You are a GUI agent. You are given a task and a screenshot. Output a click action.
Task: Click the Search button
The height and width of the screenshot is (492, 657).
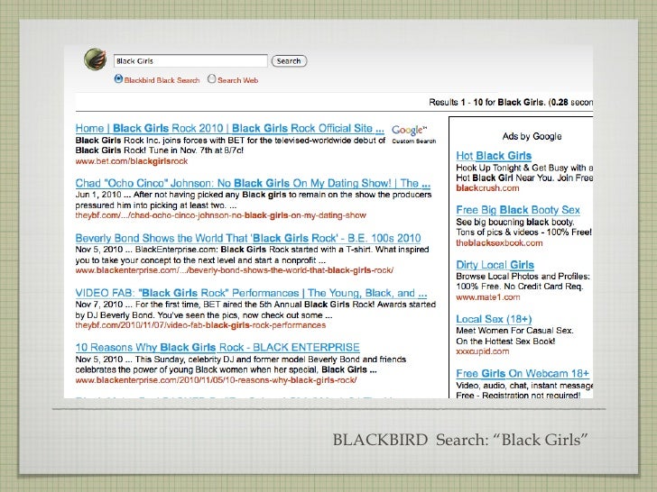point(289,61)
